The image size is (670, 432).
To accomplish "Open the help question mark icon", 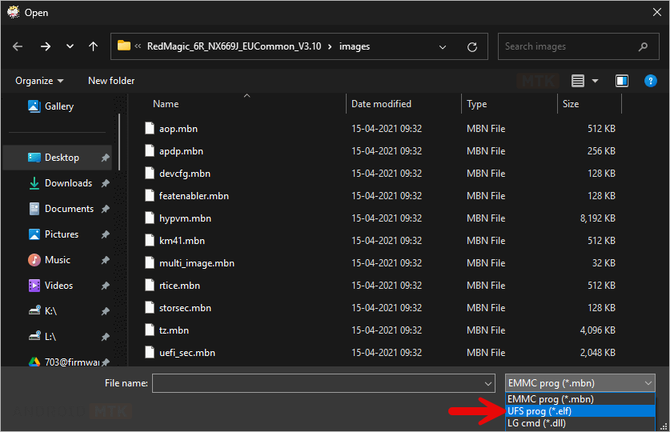I will (x=651, y=81).
